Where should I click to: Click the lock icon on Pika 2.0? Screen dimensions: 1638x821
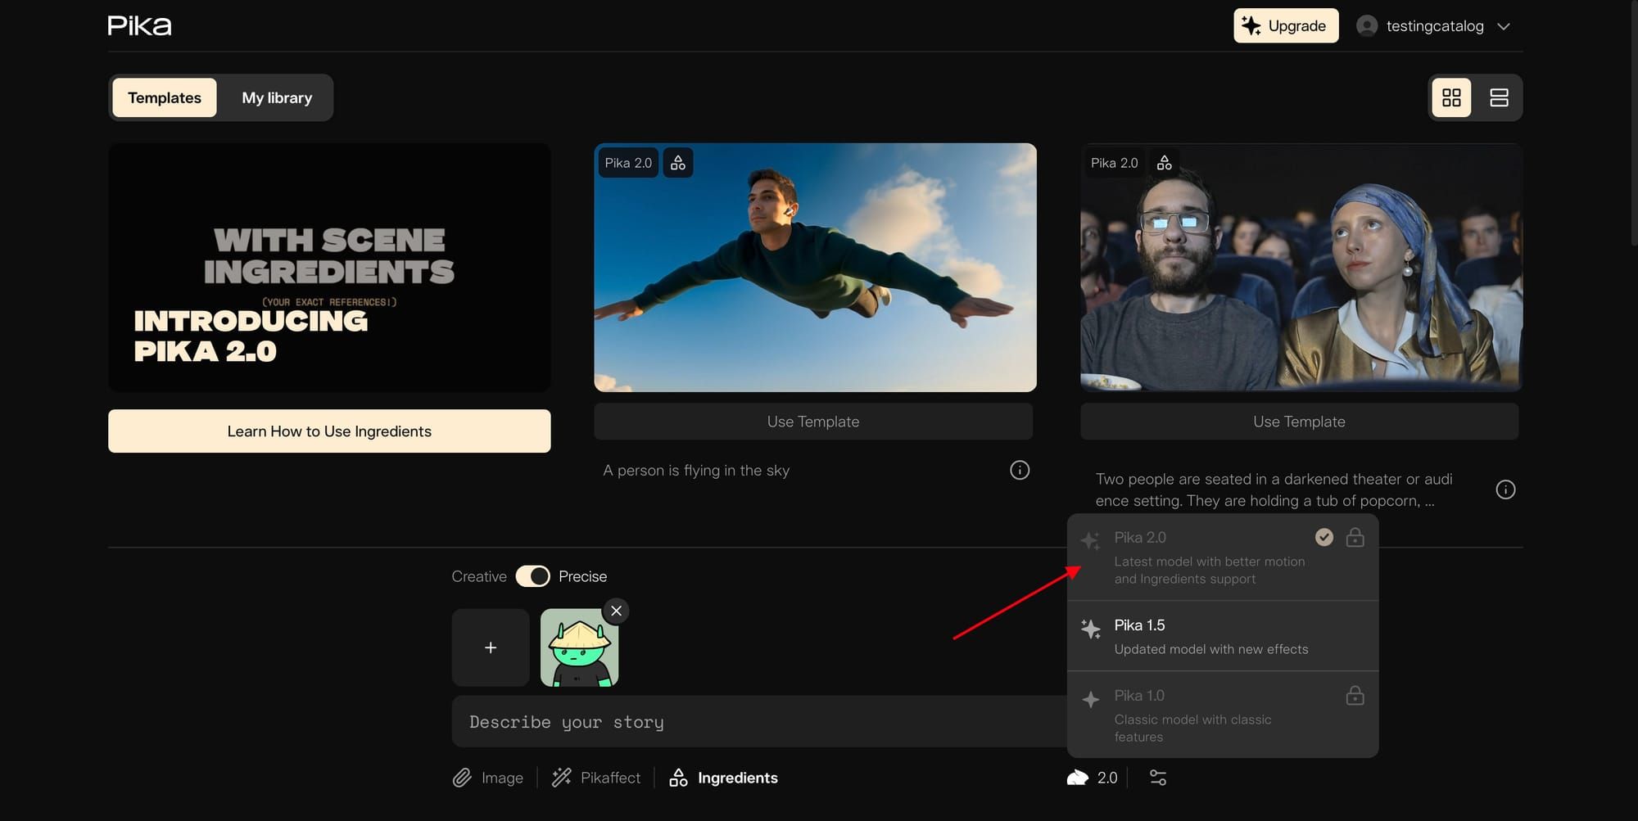coord(1355,537)
